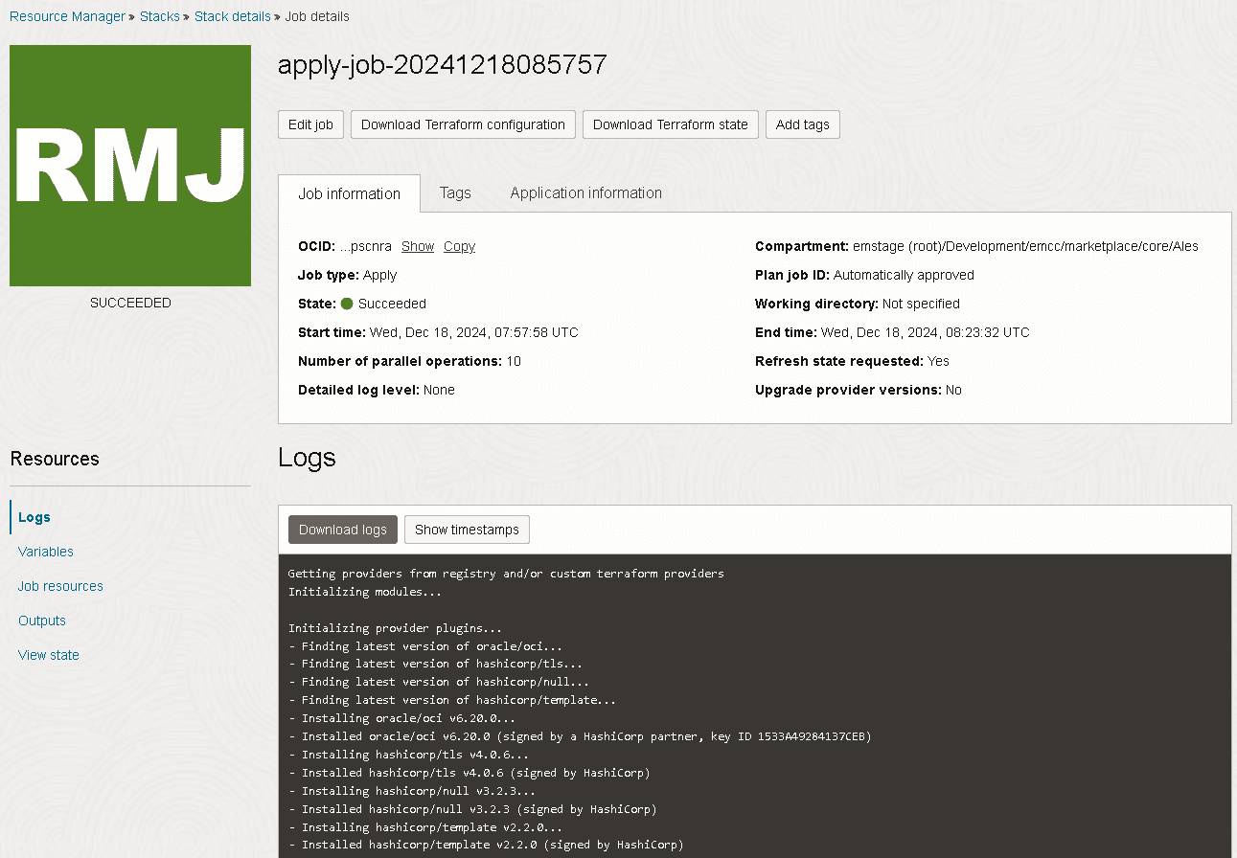This screenshot has height=858, width=1237.
Task: Click the green RMJ job icon
Action: tap(130, 166)
